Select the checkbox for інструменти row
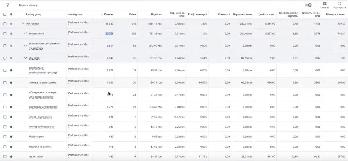 5,34
